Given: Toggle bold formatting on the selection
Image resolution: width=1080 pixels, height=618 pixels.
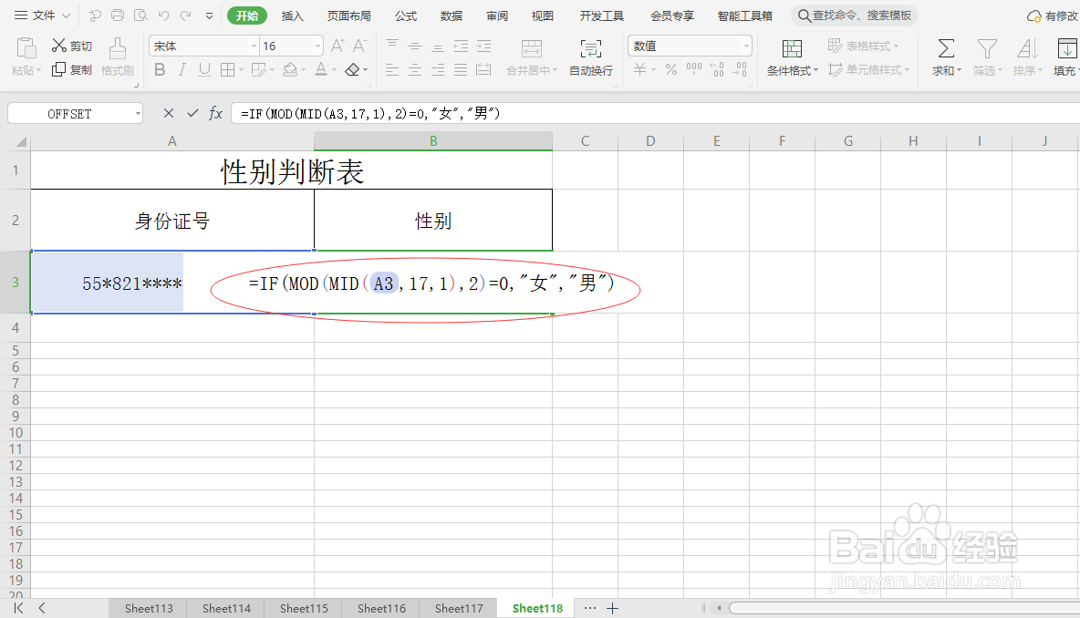Looking at the screenshot, I should tap(159, 69).
